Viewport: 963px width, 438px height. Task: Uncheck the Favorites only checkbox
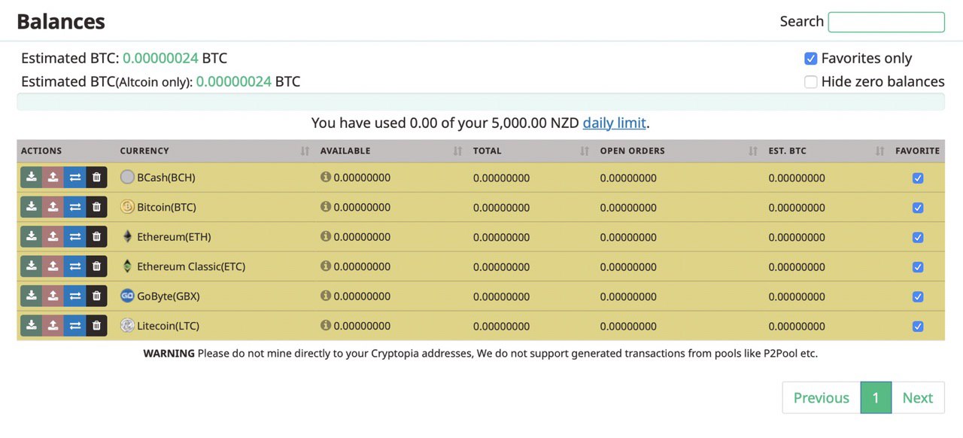tap(810, 59)
